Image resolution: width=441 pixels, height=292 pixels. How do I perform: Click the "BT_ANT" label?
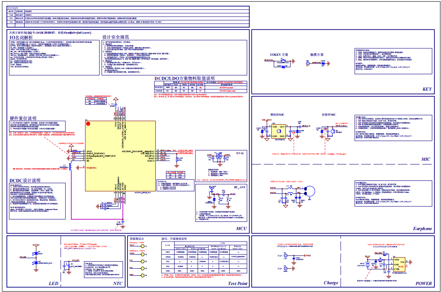(x=240, y=187)
